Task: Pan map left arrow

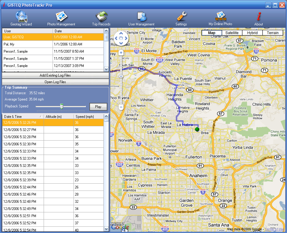Action: 116,38
